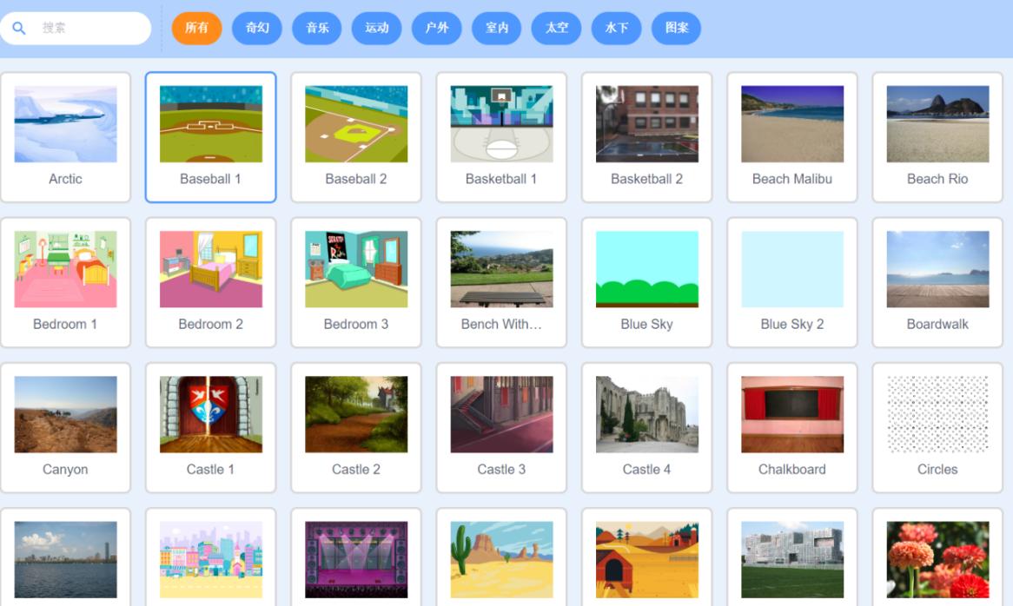Viewport: 1013px width, 606px height.
Task: Open the Circles pattern backdrop
Action: coord(937,427)
